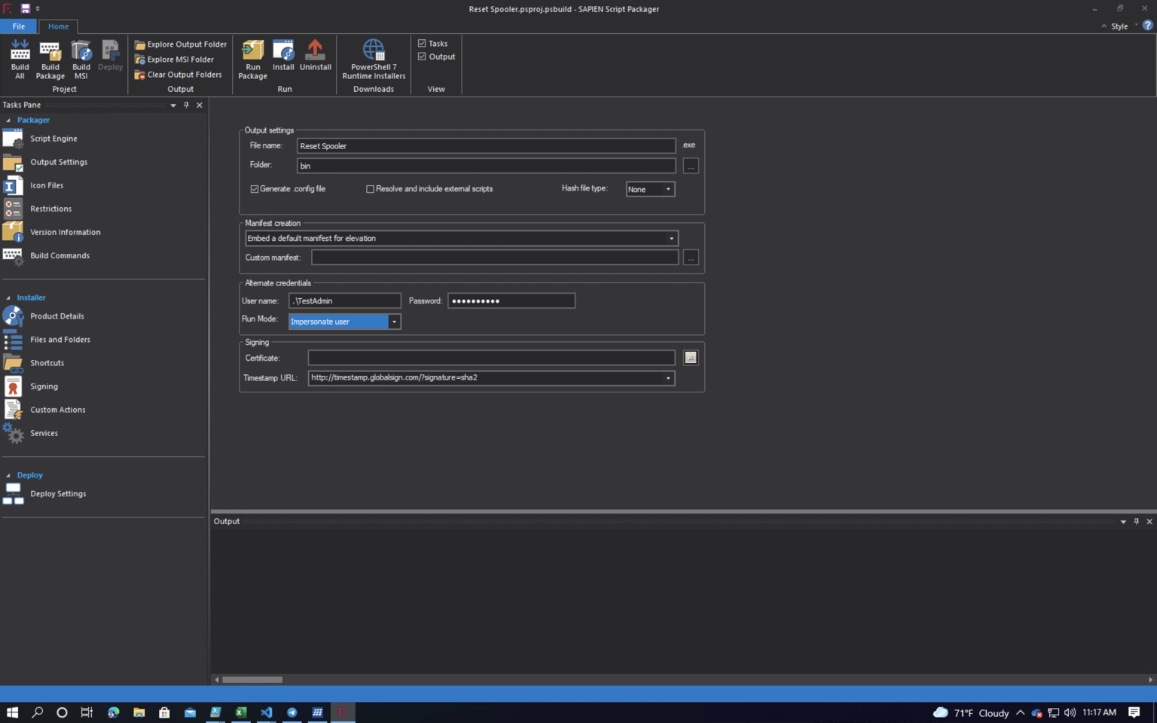This screenshot has width=1157, height=723.
Task: Open the Tasks Pane options arrow
Action: pyautogui.click(x=173, y=105)
